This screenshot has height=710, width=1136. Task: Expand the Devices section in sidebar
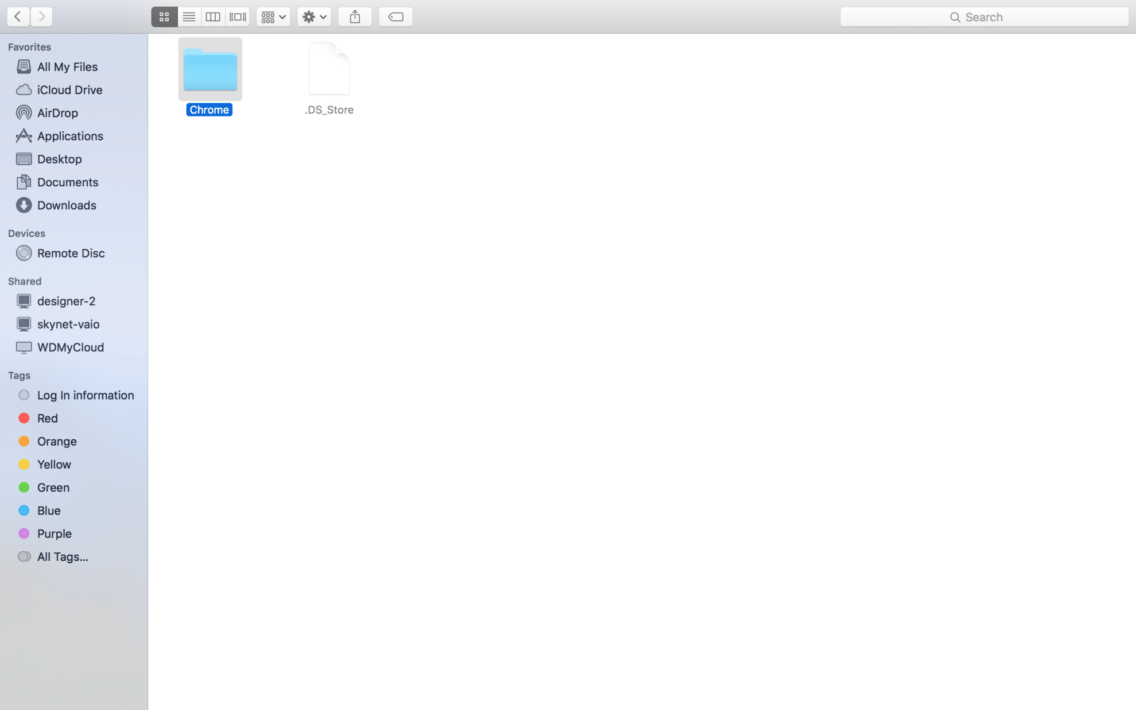[26, 233]
